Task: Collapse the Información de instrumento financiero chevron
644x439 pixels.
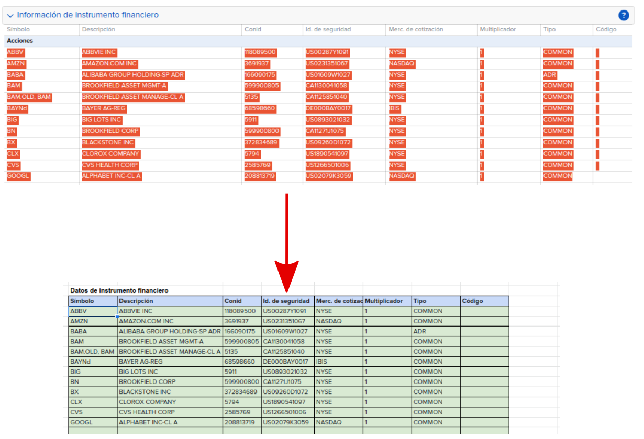Action: point(10,16)
